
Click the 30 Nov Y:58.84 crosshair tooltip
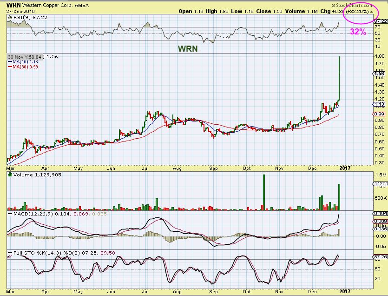[x=25, y=57]
